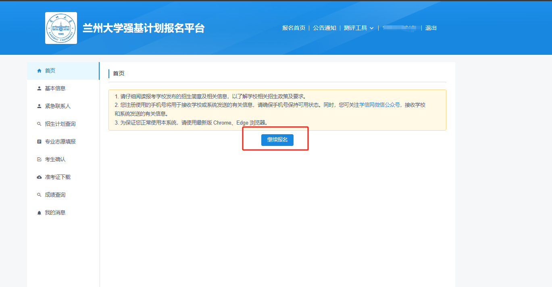This screenshot has height=287, width=552.
Task: Select 专业志愿填报 in the sidebar
Action: click(x=60, y=141)
